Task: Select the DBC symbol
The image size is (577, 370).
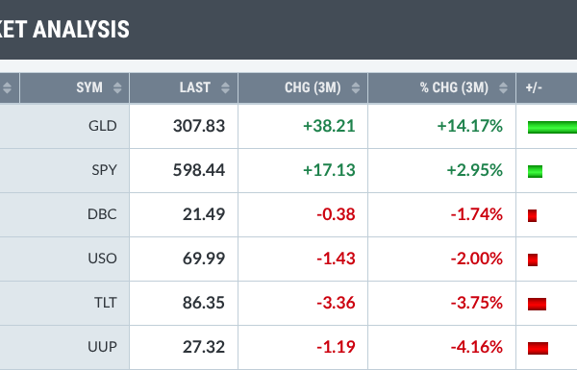Action: tap(102, 214)
